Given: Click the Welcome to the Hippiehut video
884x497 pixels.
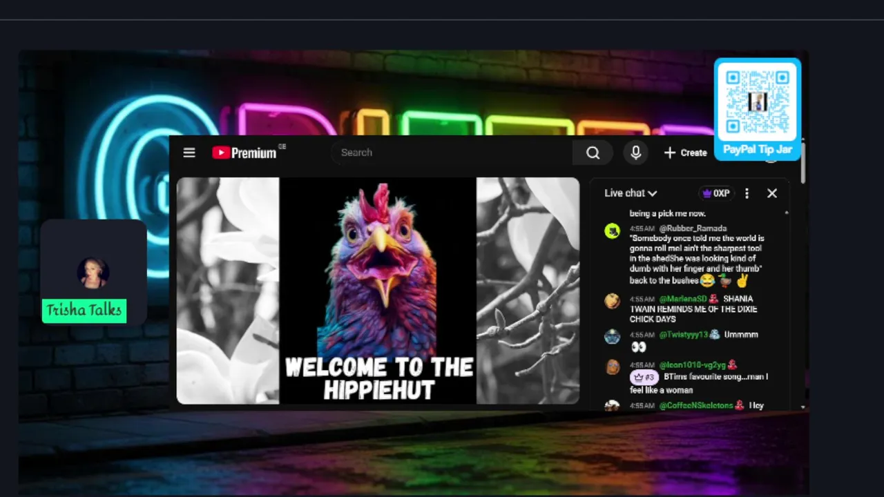Looking at the screenshot, I should coord(378,291).
